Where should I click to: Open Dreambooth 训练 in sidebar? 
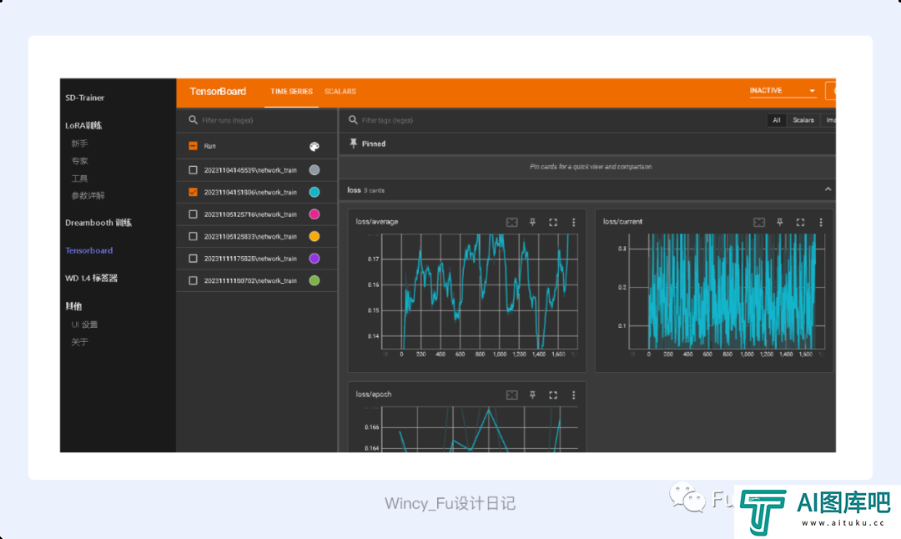pyautogui.click(x=98, y=223)
